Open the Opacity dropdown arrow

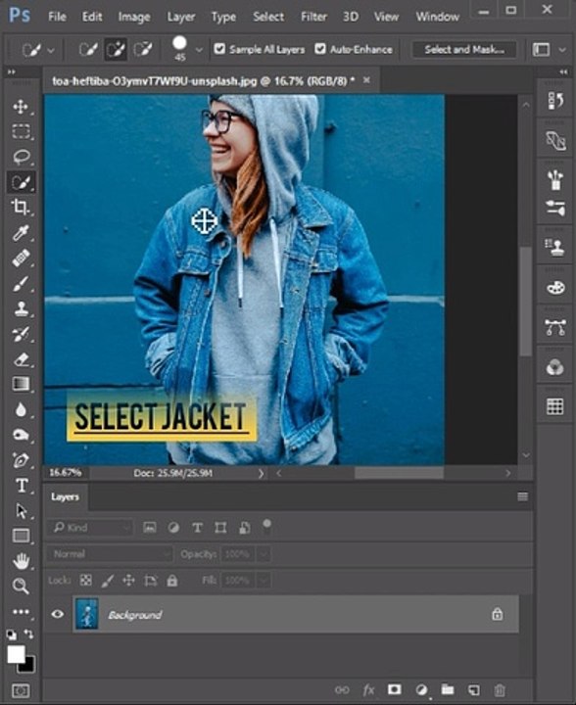(x=264, y=554)
